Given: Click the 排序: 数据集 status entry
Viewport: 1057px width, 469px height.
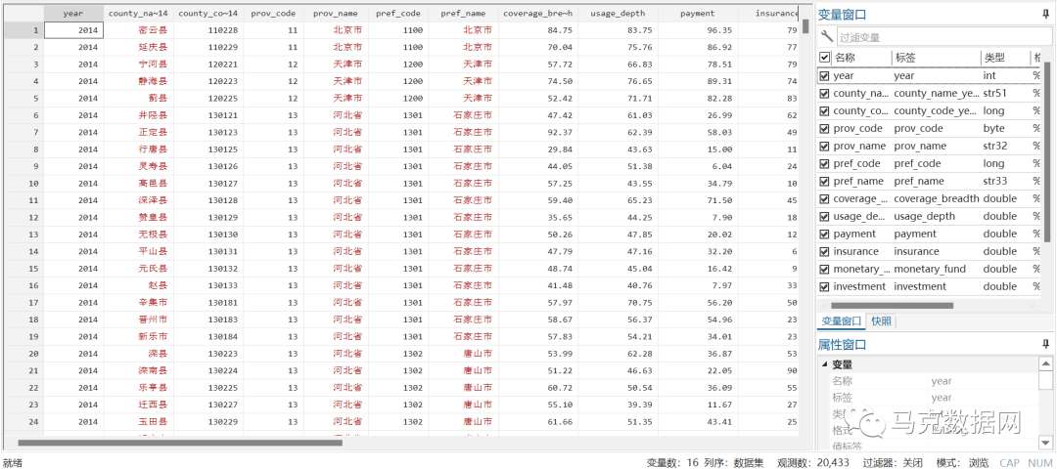Looking at the screenshot, I should click(x=733, y=462).
